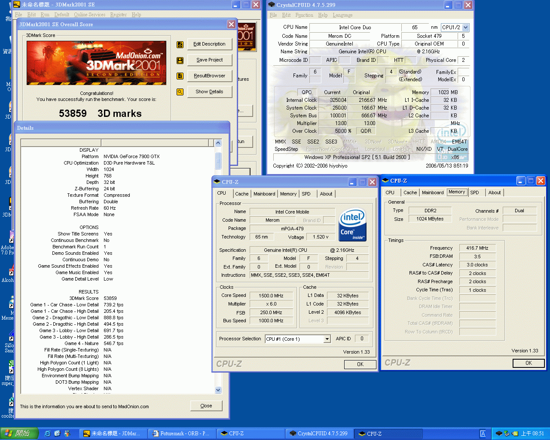Viewport: 550px width, 440px height.
Task: Switch to CPU tab in right CPU-Z window
Action: pos(390,192)
